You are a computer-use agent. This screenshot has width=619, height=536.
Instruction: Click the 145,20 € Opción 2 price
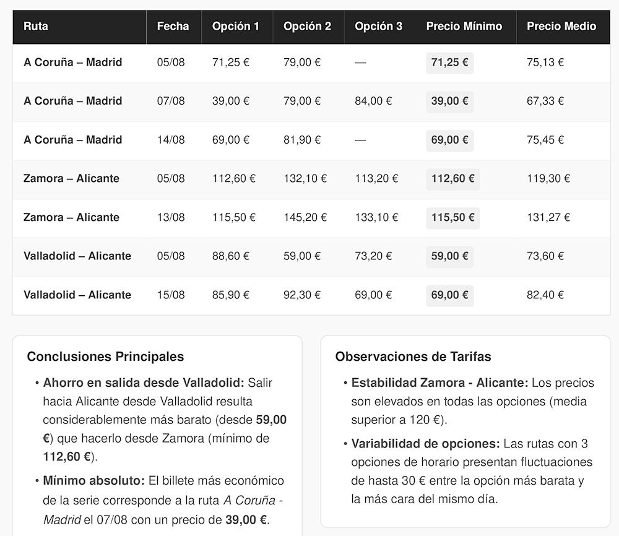click(x=305, y=217)
